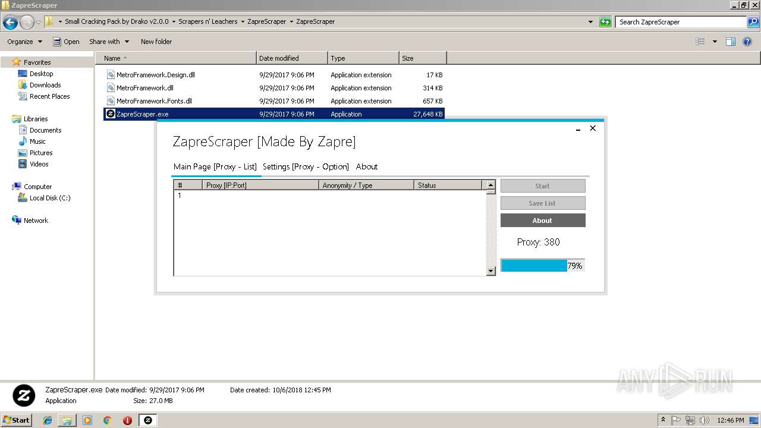
Task: Sort by Size column header
Action: (423, 58)
